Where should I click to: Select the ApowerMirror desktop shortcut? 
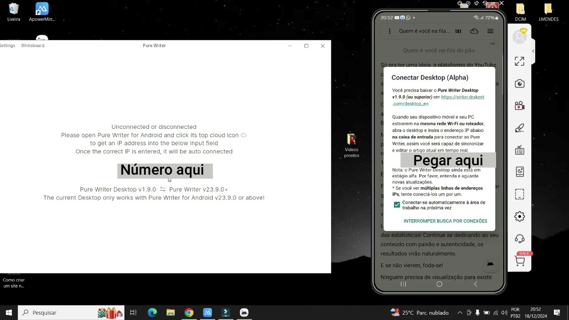tap(42, 12)
